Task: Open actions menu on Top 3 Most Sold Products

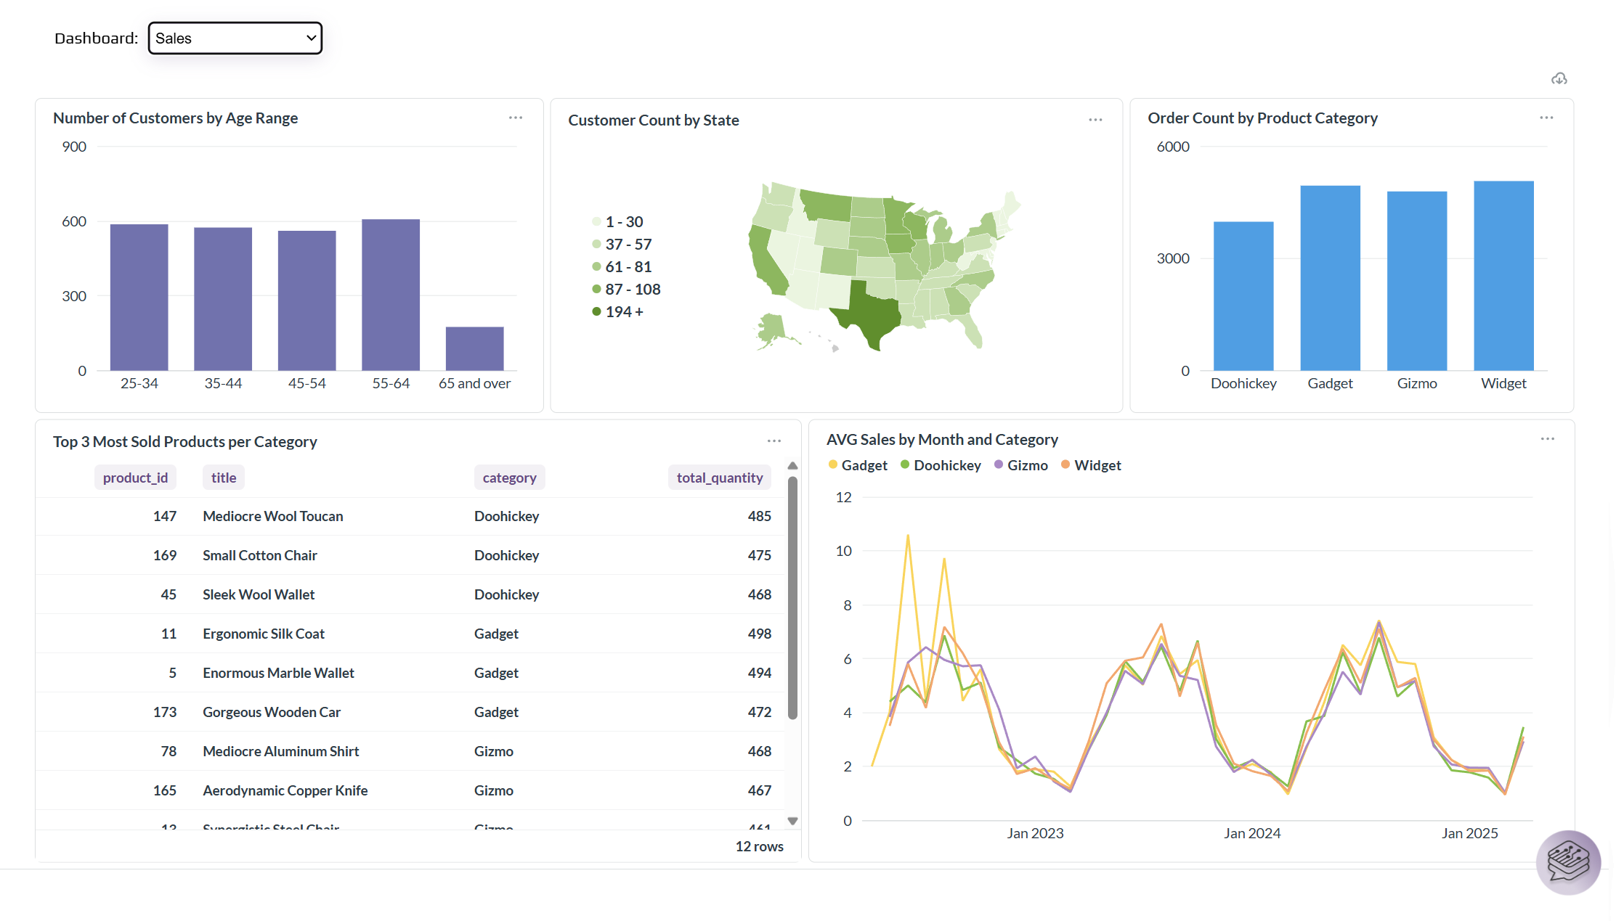Action: pos(774,441)
